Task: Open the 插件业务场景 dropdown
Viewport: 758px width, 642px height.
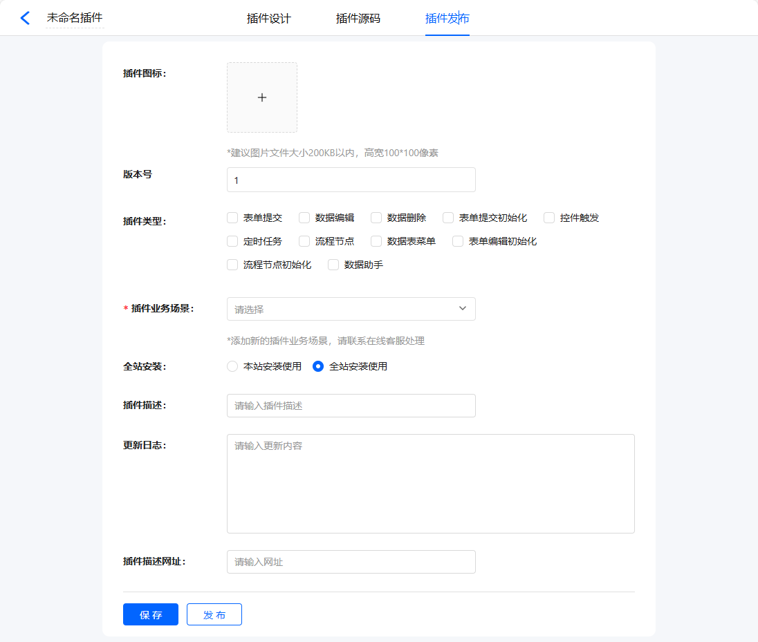Action: click(346, 309)
